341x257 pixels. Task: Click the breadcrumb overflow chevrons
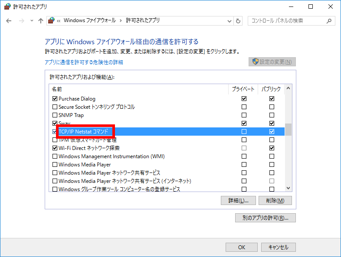(x=59, y=21)
